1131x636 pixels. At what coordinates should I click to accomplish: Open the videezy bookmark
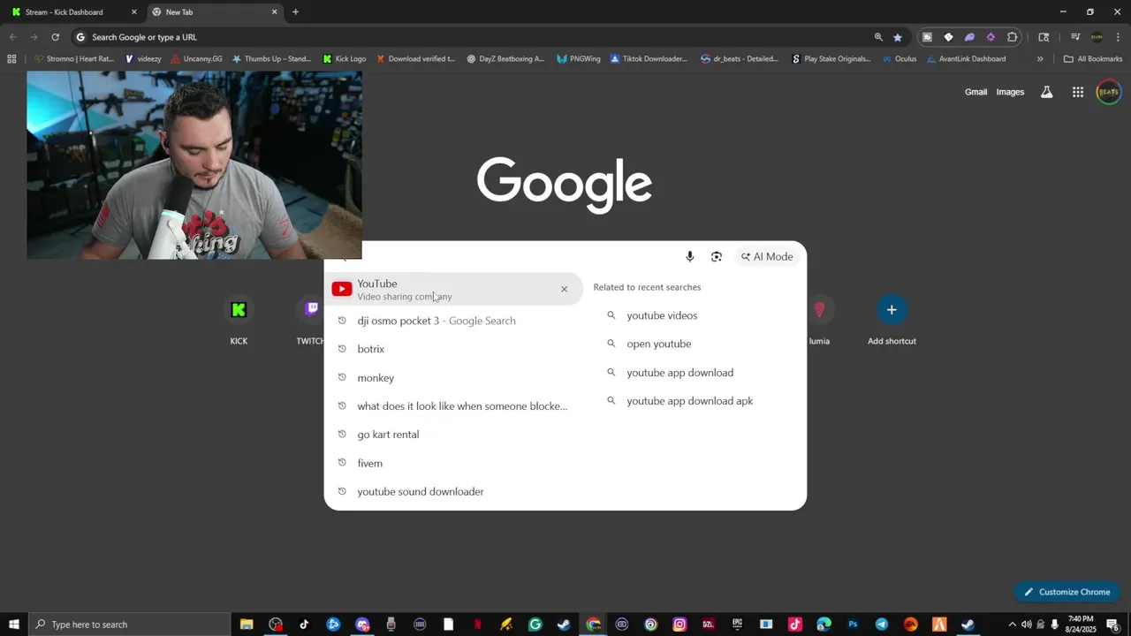(x=143, y=59)
